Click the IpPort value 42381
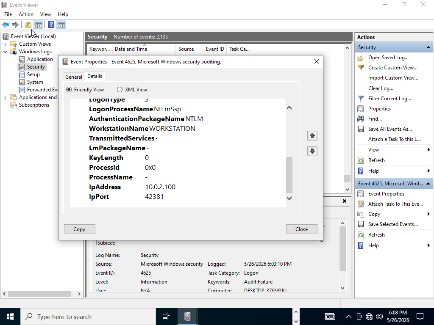The height and width of the screenshot is (325, 434). coord(154,197)
